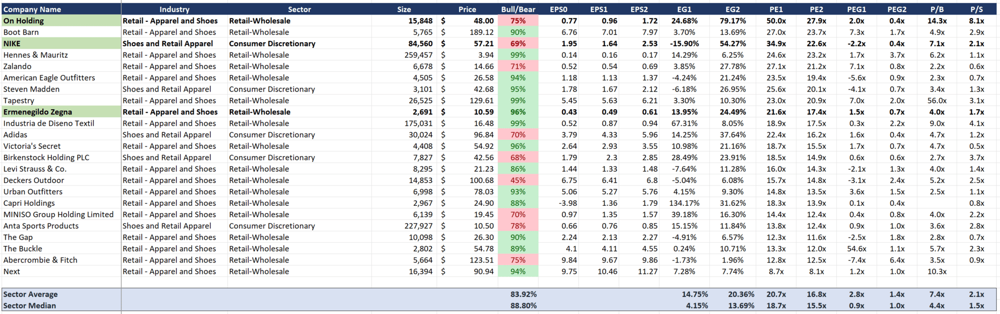Select sector median P/S value 1.5x

977,306
